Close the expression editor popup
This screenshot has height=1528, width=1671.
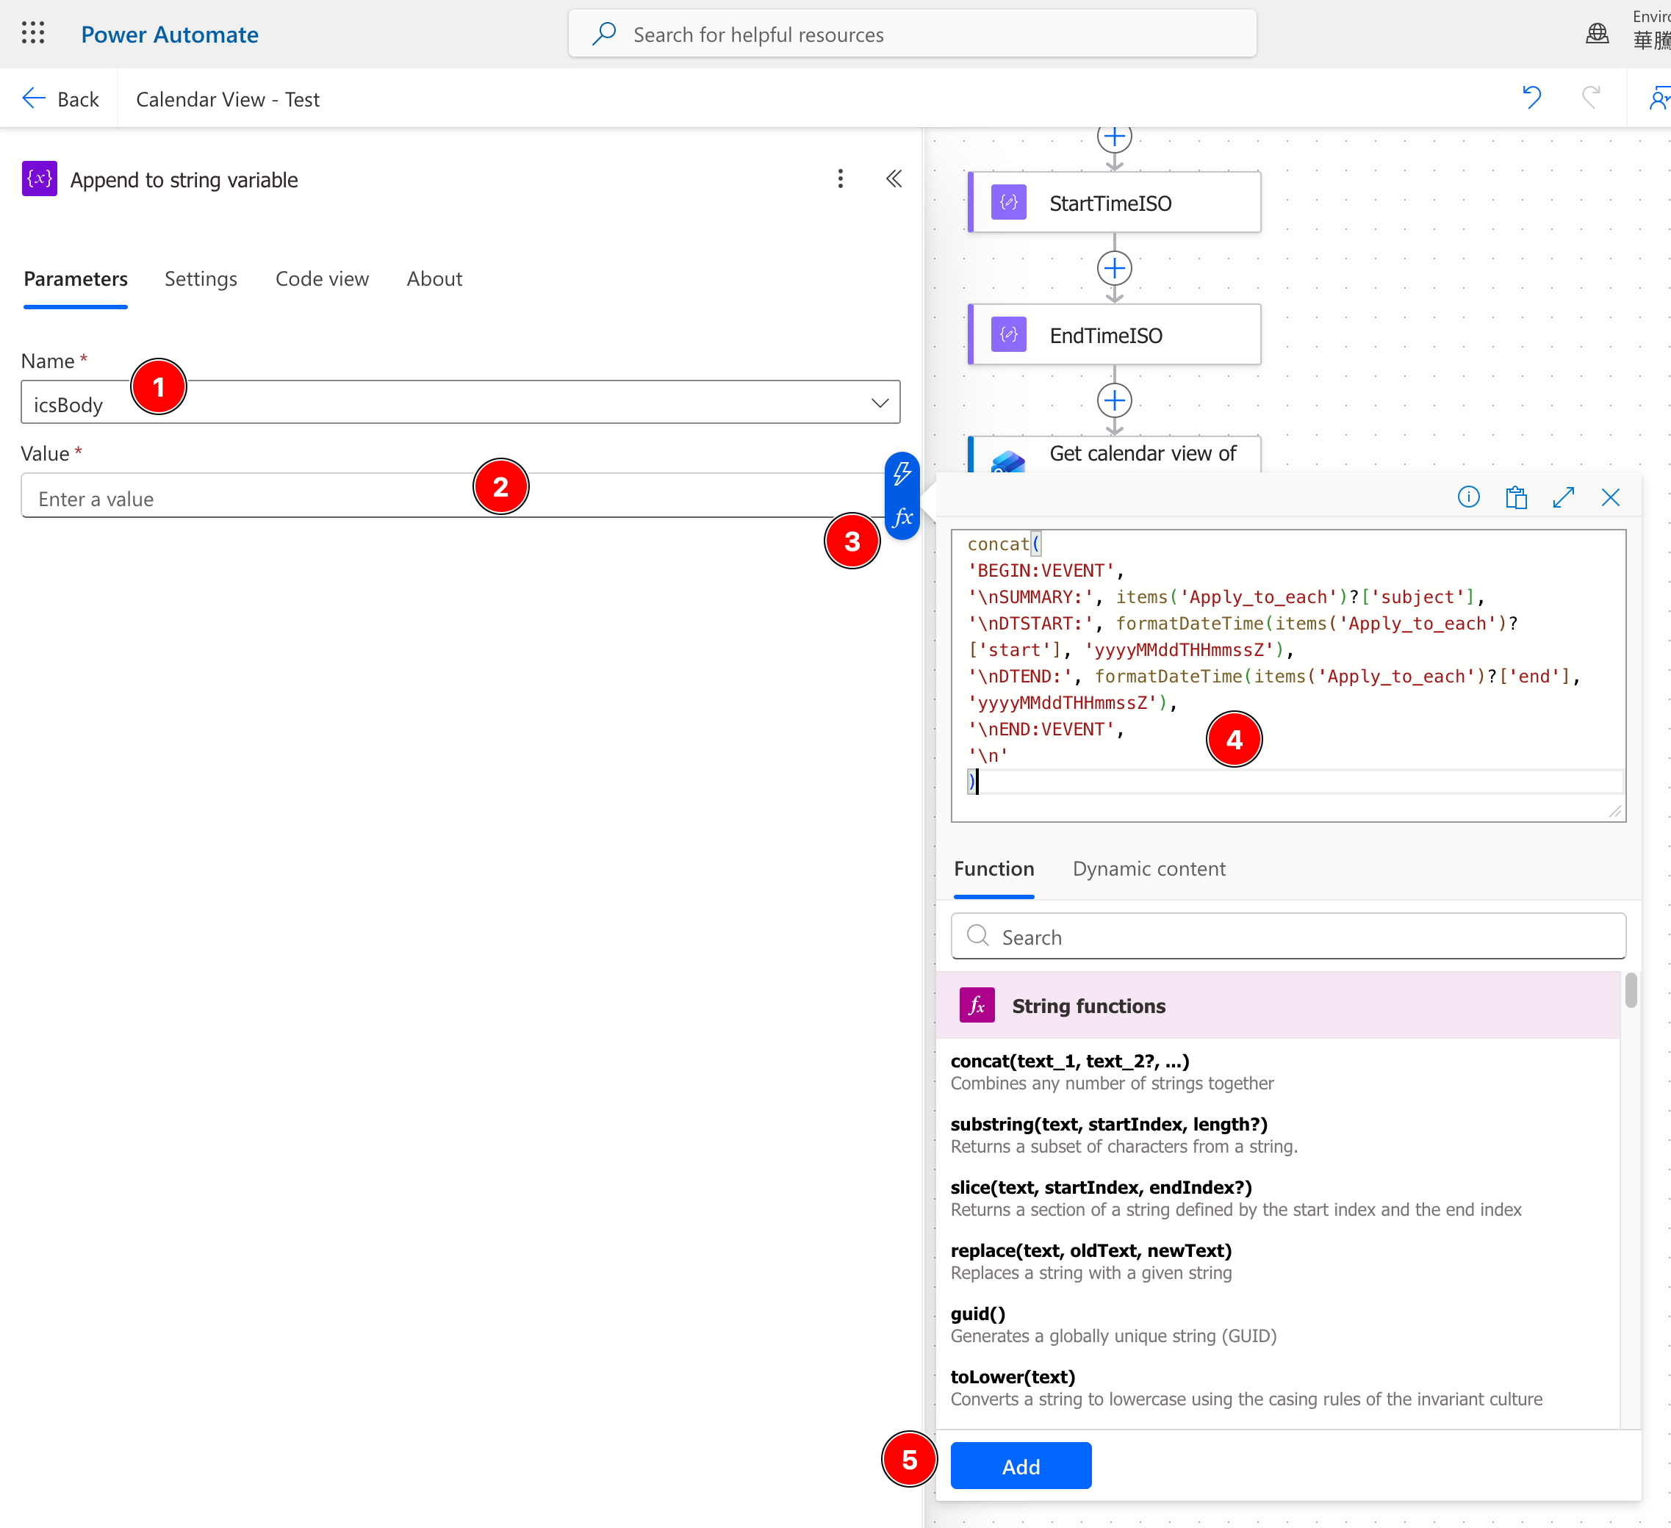[x=1611, y=497]
